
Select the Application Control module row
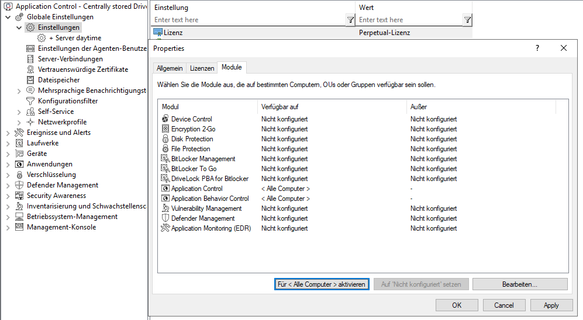196,189
